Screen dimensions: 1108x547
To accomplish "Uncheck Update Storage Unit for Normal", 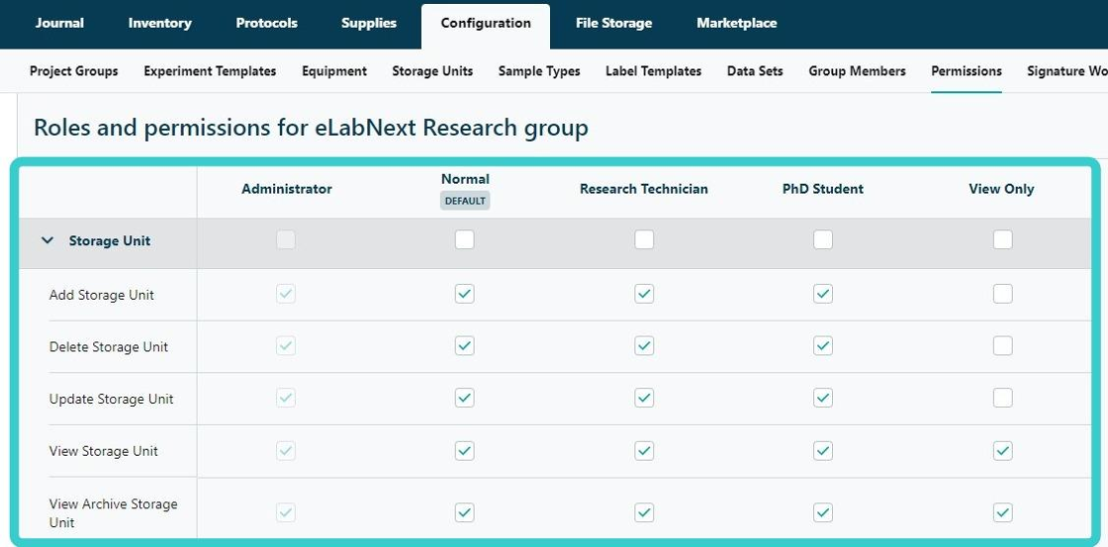I will (464, 398).
